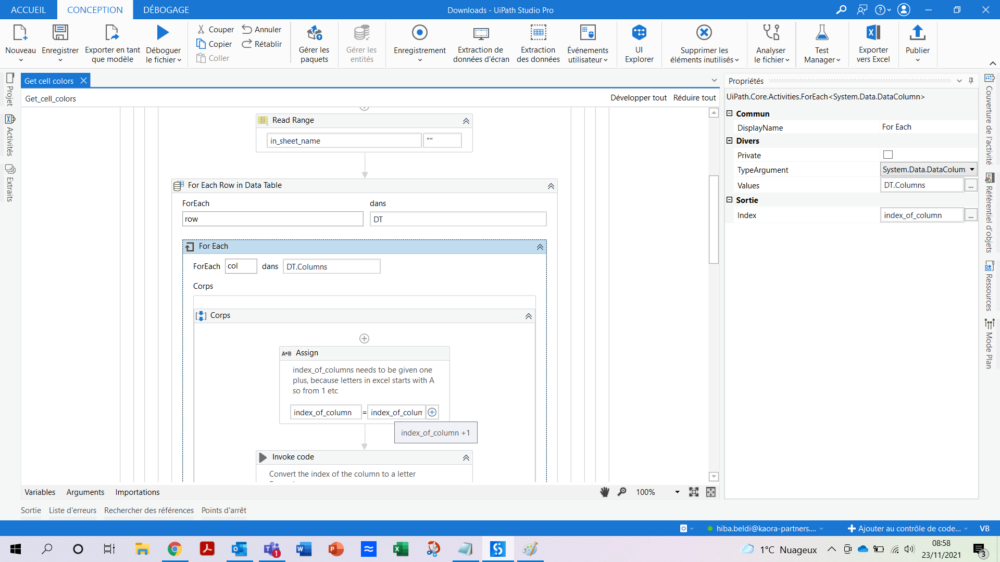This screenshot has width=1000, height=562.
Task: Toggle the overview panel icon
Action: pos(711,492)
